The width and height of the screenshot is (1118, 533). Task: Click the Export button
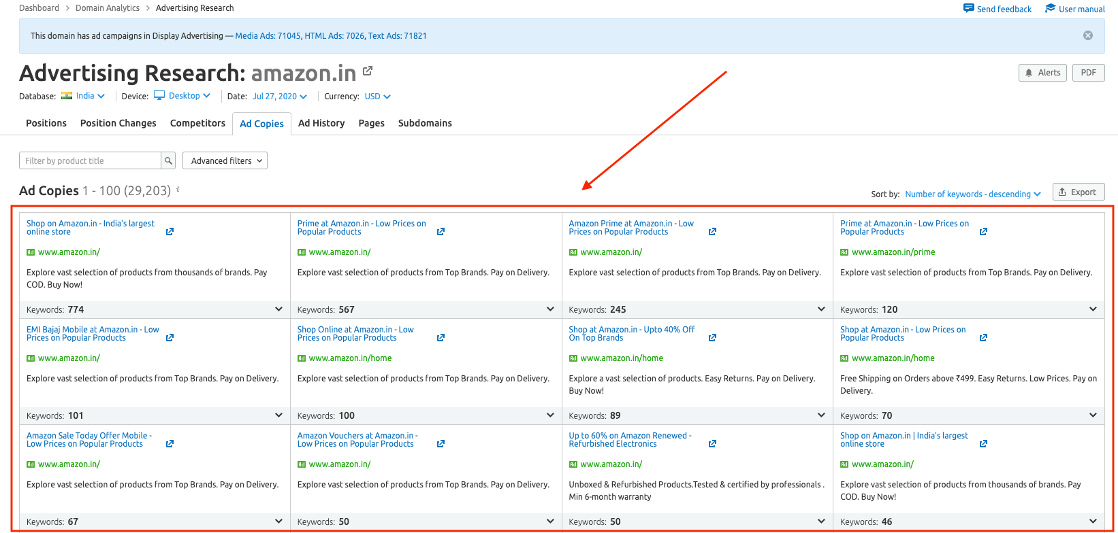[x=1079, y=192]
